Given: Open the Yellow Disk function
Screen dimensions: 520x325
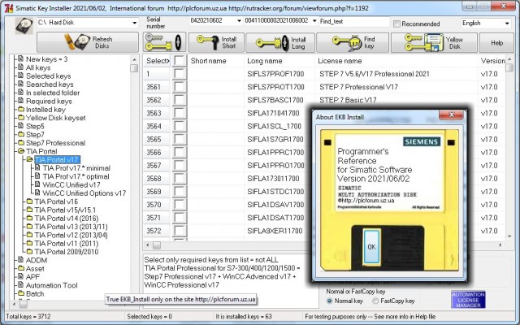Looking at the screenshot, I should click(434, 42).
